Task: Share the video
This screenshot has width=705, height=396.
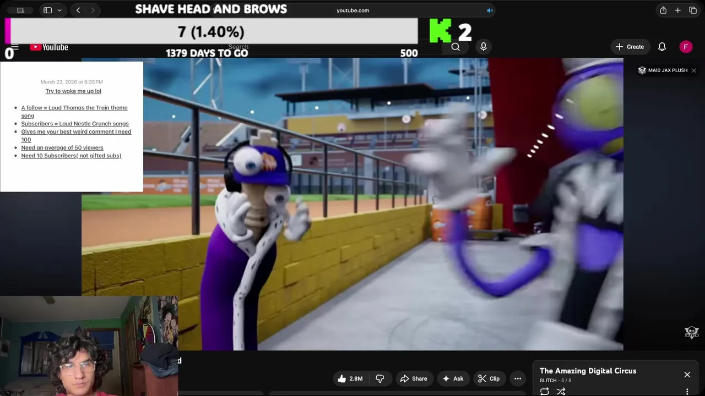Action: (414, 378)
